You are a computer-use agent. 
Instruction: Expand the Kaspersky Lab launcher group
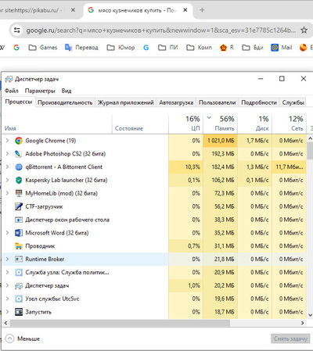pyautogui.click(x=7, y=180)
